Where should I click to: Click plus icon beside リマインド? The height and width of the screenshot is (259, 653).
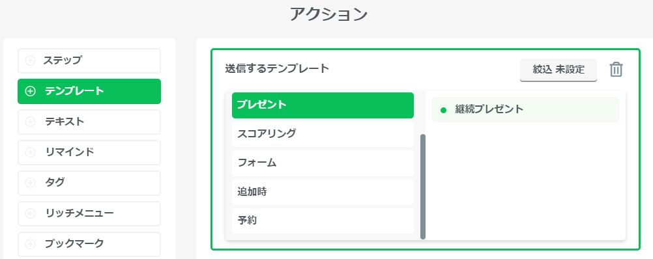[31, 152]
